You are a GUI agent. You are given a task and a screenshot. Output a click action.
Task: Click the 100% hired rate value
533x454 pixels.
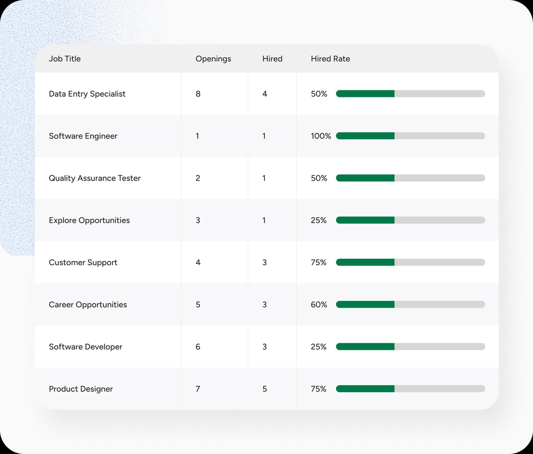[x=321, y=136]
